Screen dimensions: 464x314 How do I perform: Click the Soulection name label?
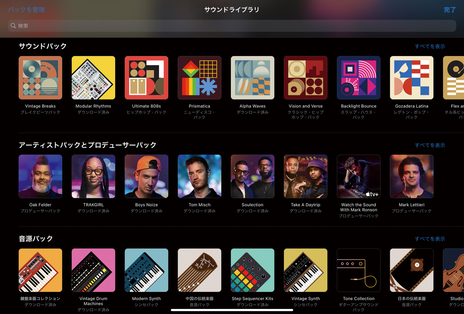[x=252, y=205]
